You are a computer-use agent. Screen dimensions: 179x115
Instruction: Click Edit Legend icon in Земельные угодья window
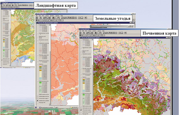[x=47, y=18]
